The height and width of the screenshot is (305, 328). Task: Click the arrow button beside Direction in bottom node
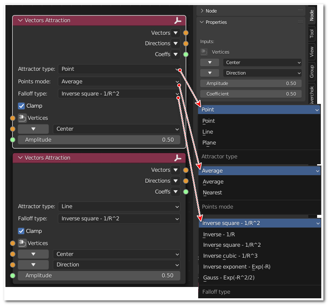[33, 265]
